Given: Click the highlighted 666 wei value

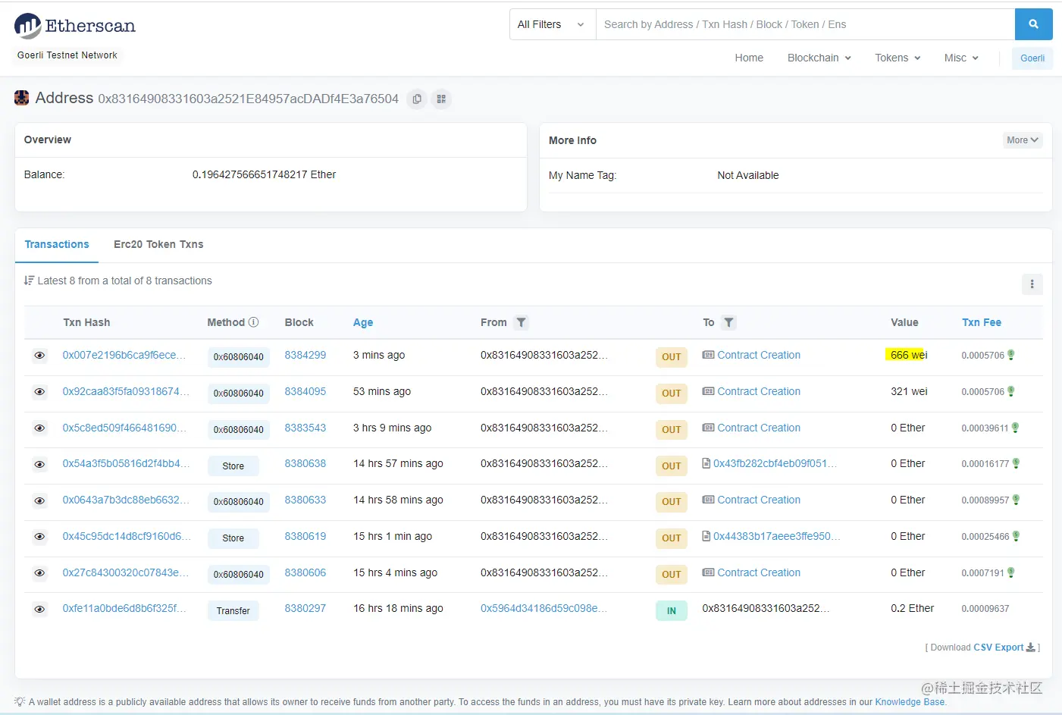Looking at the screenshot, I should pos(909,355).
